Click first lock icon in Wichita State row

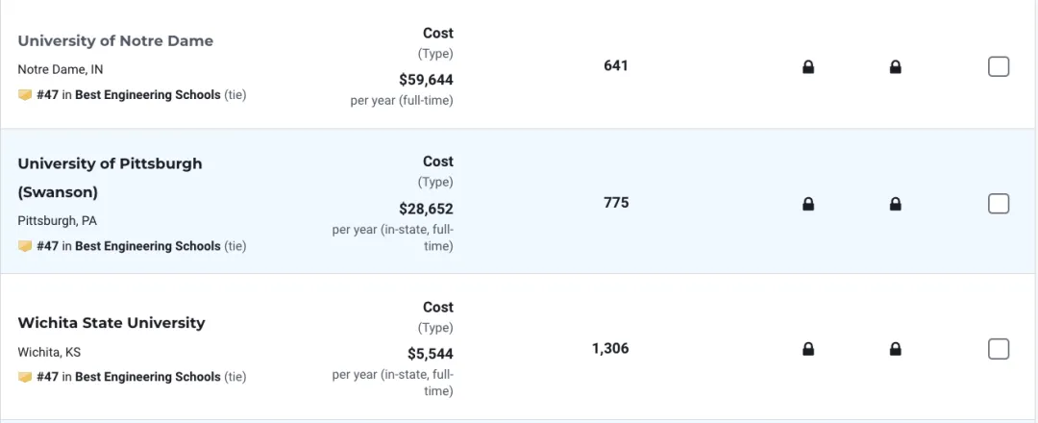click(x=807, y=349)
